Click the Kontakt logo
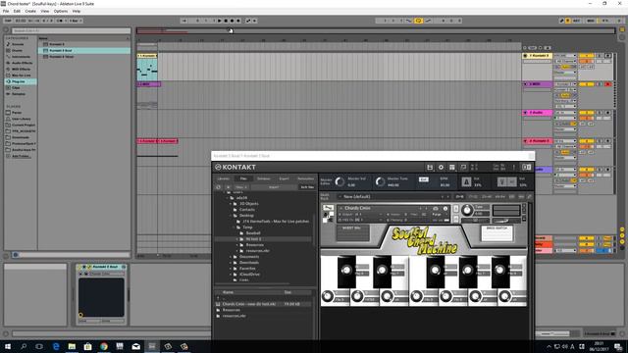Viewport: 628px width, 353px height. coord(235,168)
